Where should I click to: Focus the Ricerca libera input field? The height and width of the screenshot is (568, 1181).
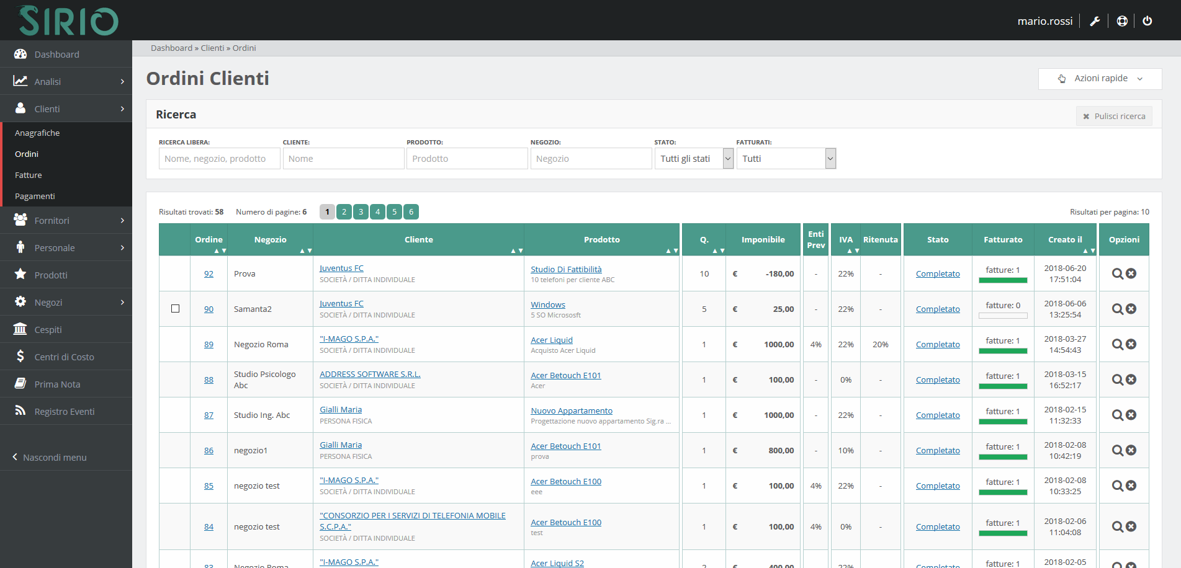219,159
